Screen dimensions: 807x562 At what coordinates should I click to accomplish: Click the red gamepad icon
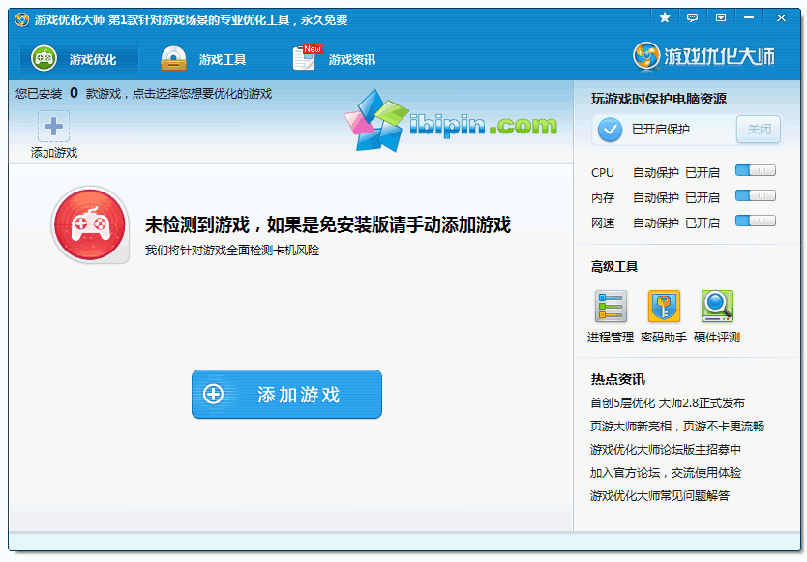pyautogui.click(x=91, y=225)
